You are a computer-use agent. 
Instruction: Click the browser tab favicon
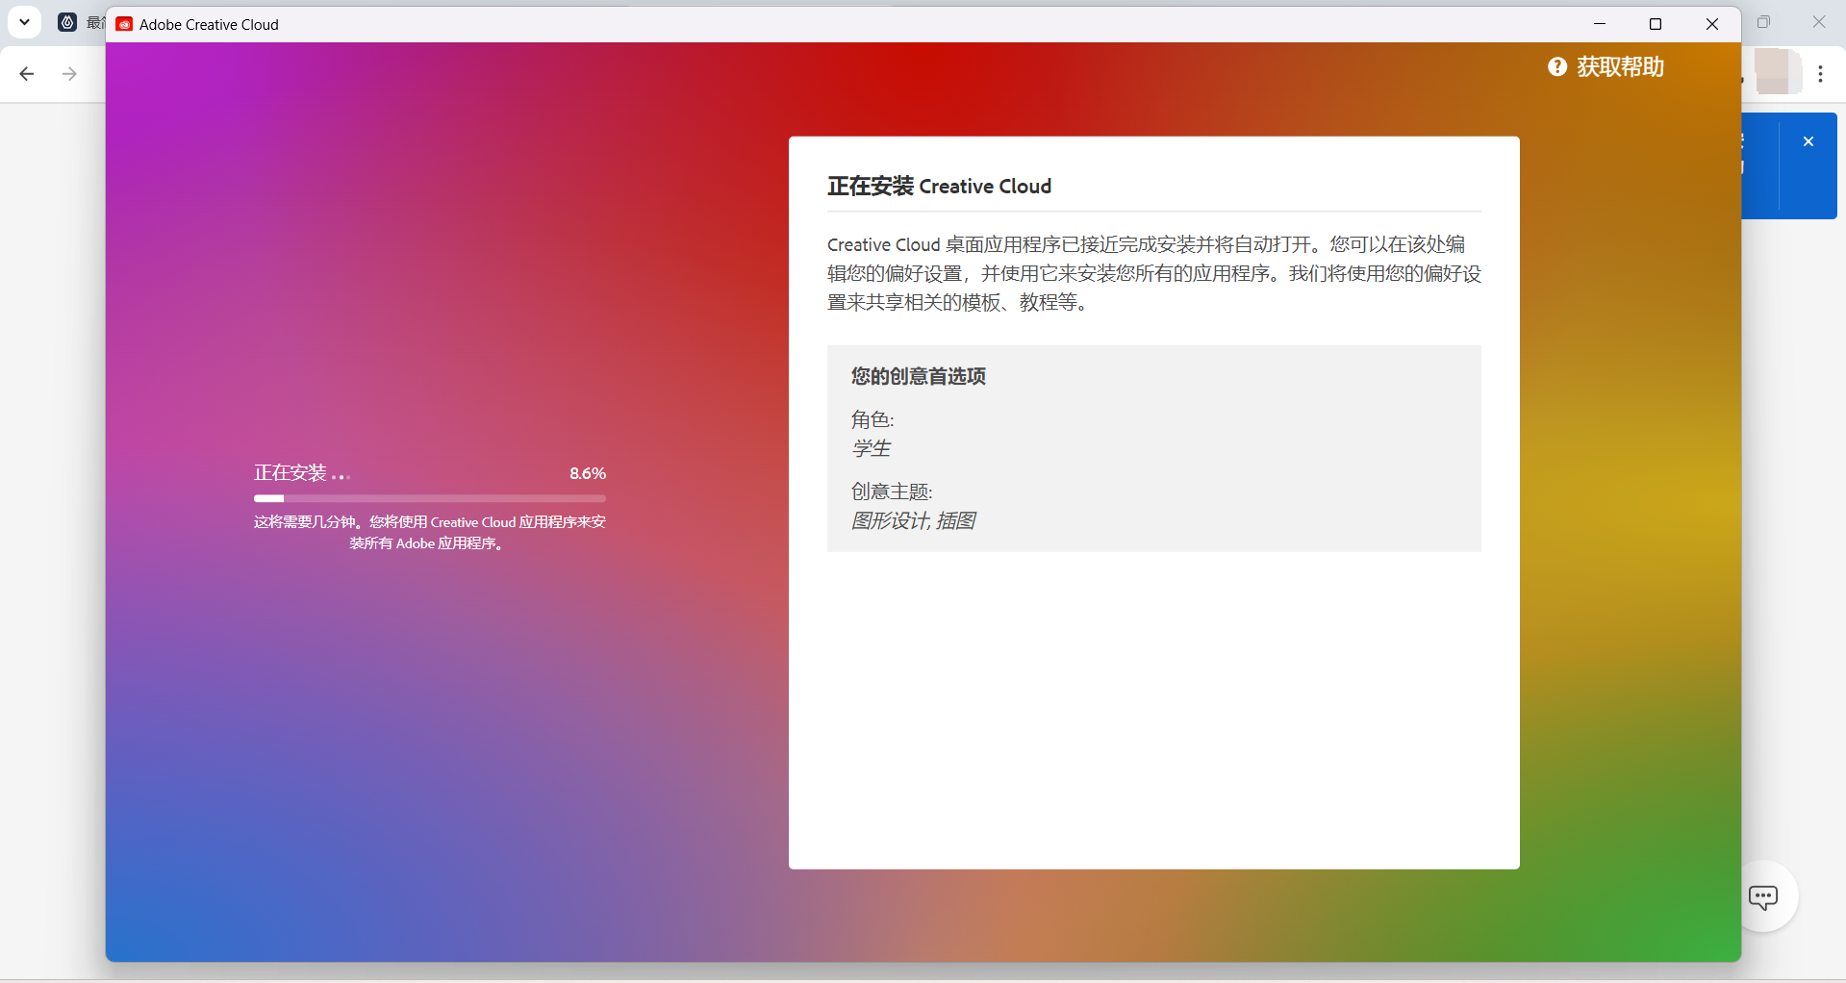pos(67,22)
